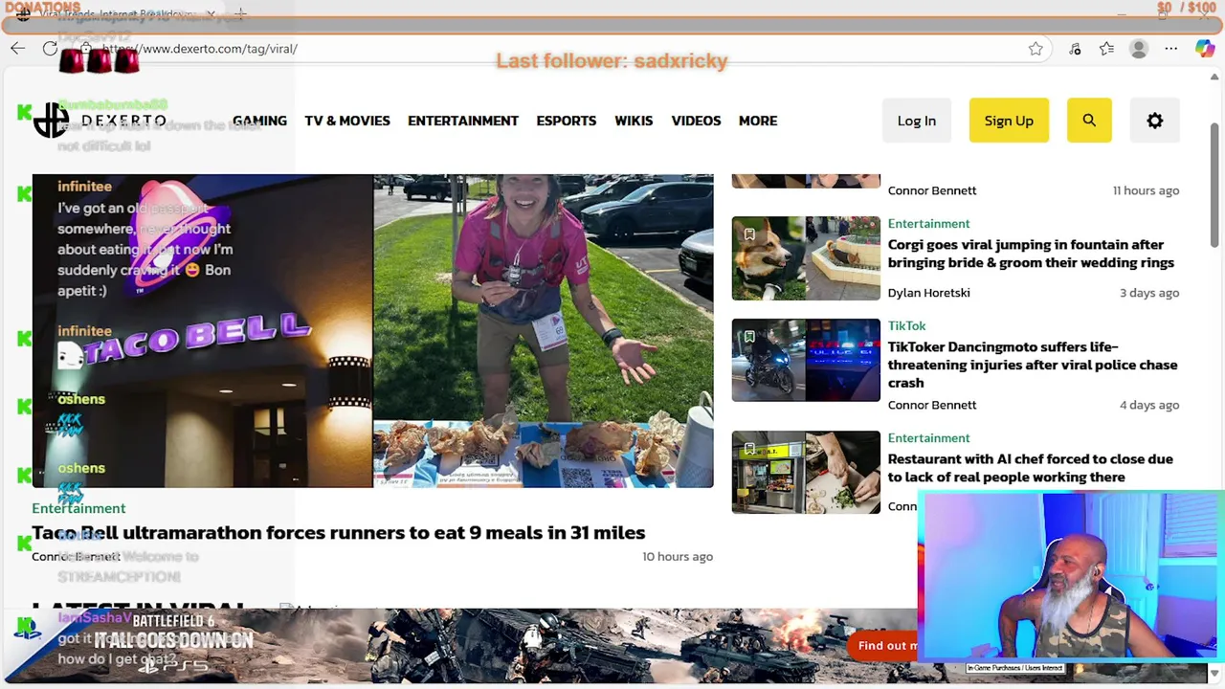Click the motorcycle police chase thumbnail
1225x689 pixels.
point(806,360)
